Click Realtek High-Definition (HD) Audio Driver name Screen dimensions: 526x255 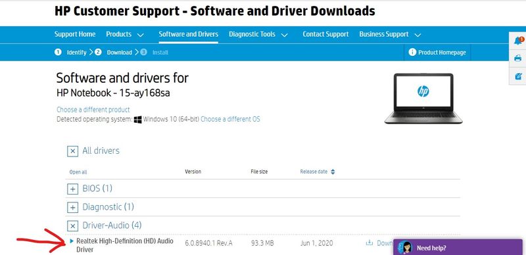point(125,245)
